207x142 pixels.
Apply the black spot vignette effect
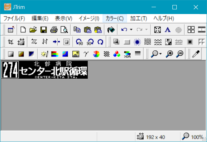tap(190, 42)
